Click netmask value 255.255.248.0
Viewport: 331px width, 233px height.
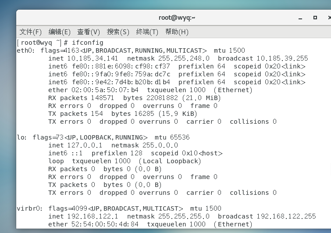coord(184,58)
